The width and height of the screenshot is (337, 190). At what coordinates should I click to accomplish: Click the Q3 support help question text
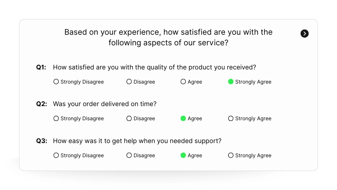[x=137, y=141]
